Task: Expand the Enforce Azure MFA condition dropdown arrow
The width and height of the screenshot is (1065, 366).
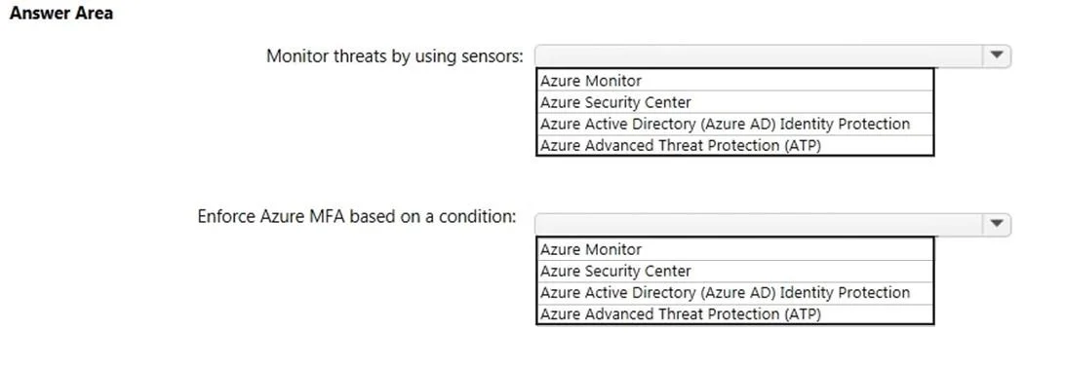Action: [997, 224]
